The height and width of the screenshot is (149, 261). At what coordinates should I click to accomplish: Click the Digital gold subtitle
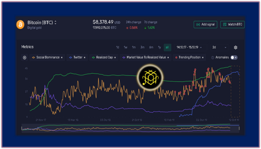tap(35, 28)
